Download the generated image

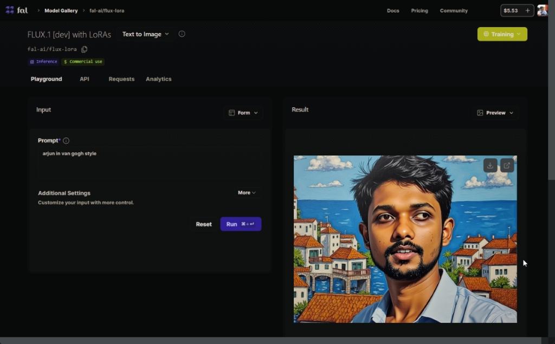(490, 166)
